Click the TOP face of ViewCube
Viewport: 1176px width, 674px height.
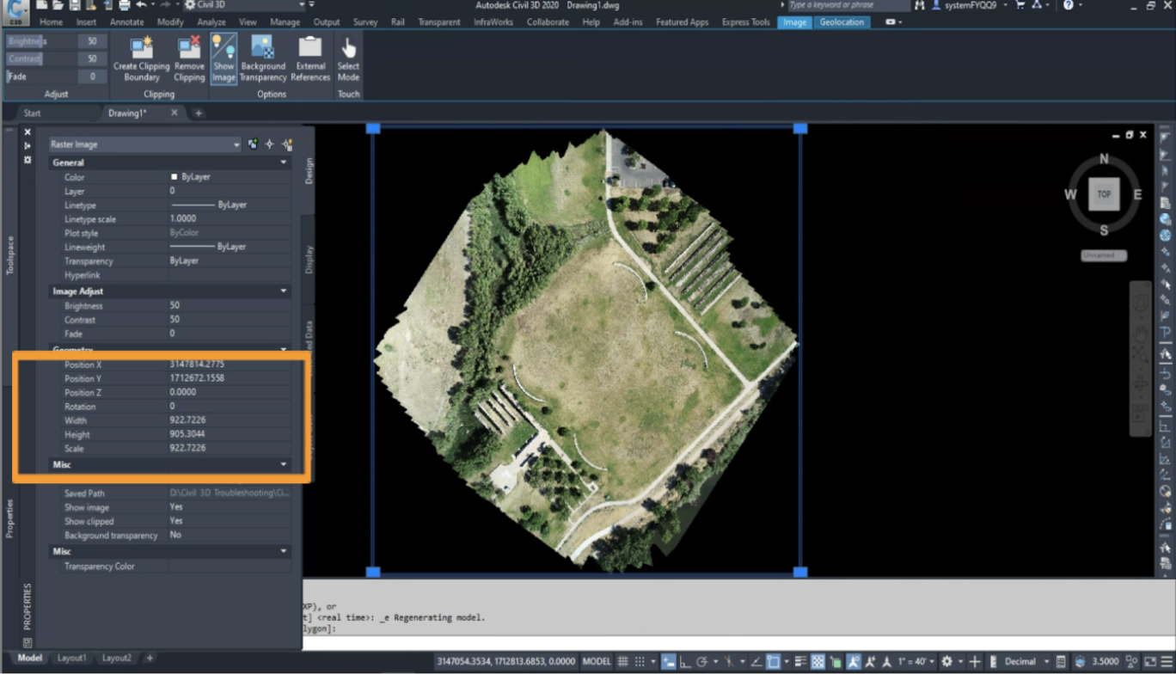click(x=1104, y=194)
